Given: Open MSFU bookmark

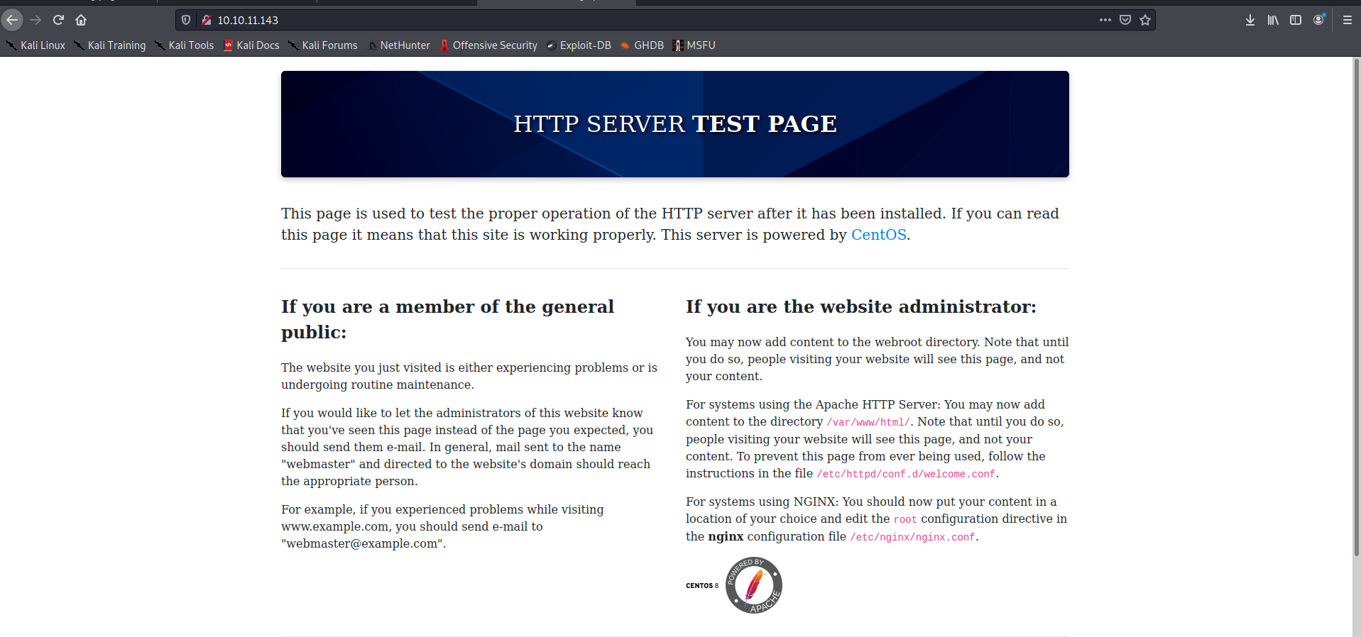Looking at the screenshot, I should 694,45.
